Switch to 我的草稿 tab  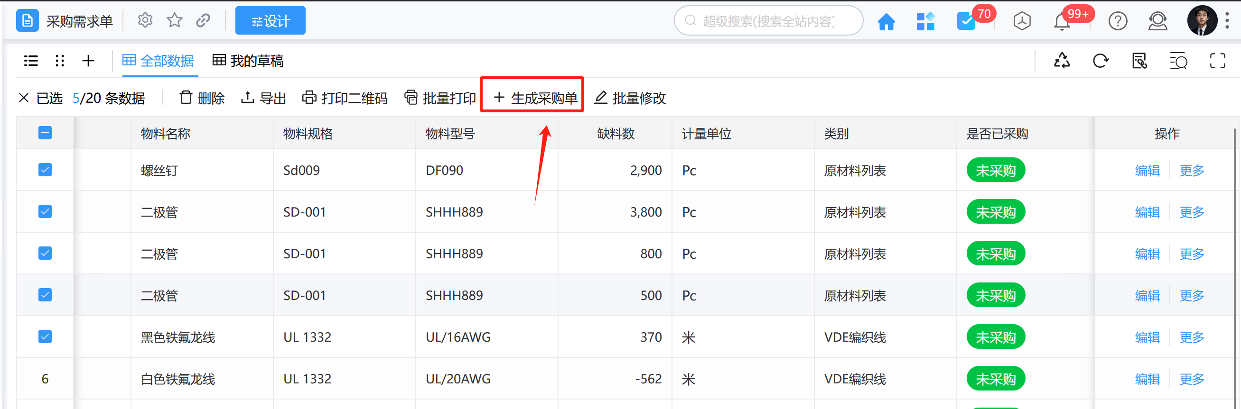(248, 61)
